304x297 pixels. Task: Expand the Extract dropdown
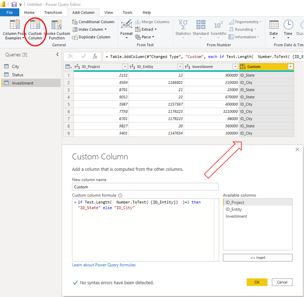click(x=155, y=29)
